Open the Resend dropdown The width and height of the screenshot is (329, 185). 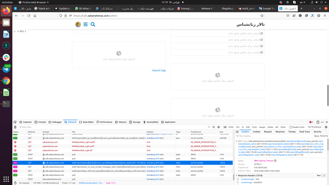(324, 136)
